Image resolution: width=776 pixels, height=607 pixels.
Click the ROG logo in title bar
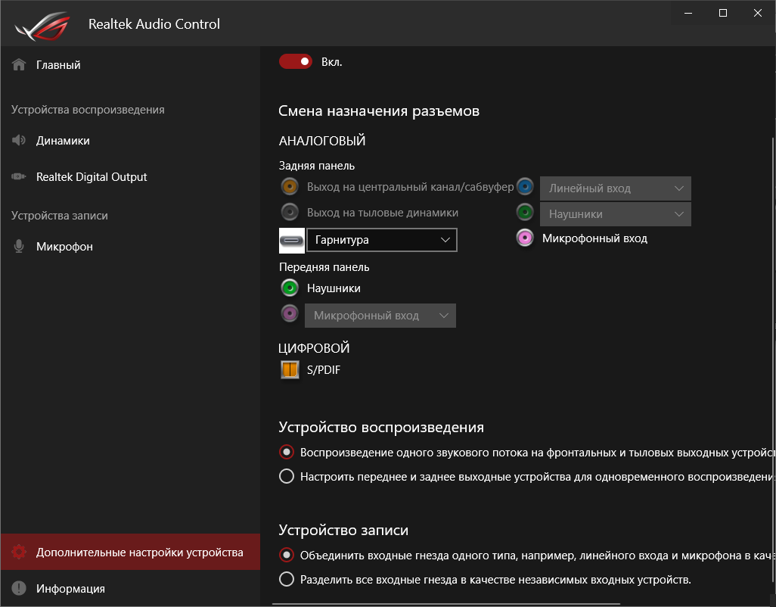[43, 24]
